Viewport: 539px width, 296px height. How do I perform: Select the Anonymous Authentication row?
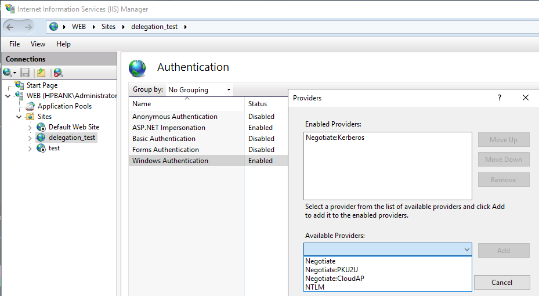(175, 117)
